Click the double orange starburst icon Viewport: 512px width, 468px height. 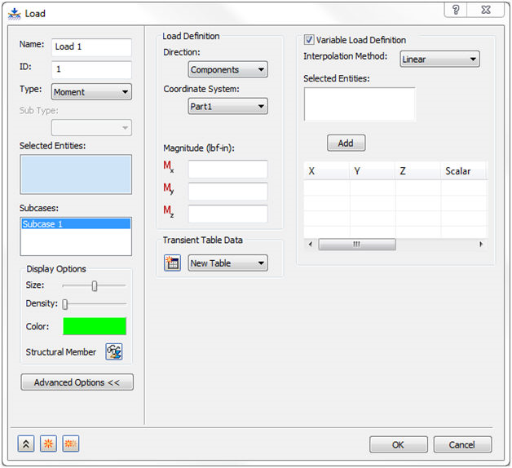(x=71, y=444)
